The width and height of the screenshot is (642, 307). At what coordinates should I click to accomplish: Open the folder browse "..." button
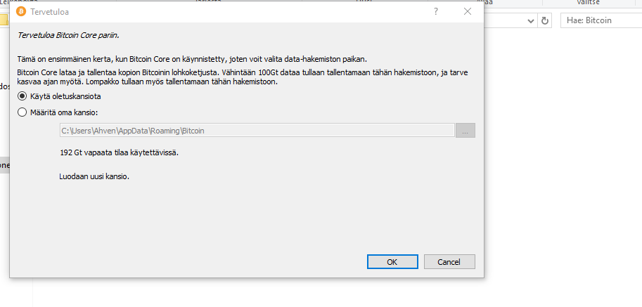(465, 131)
